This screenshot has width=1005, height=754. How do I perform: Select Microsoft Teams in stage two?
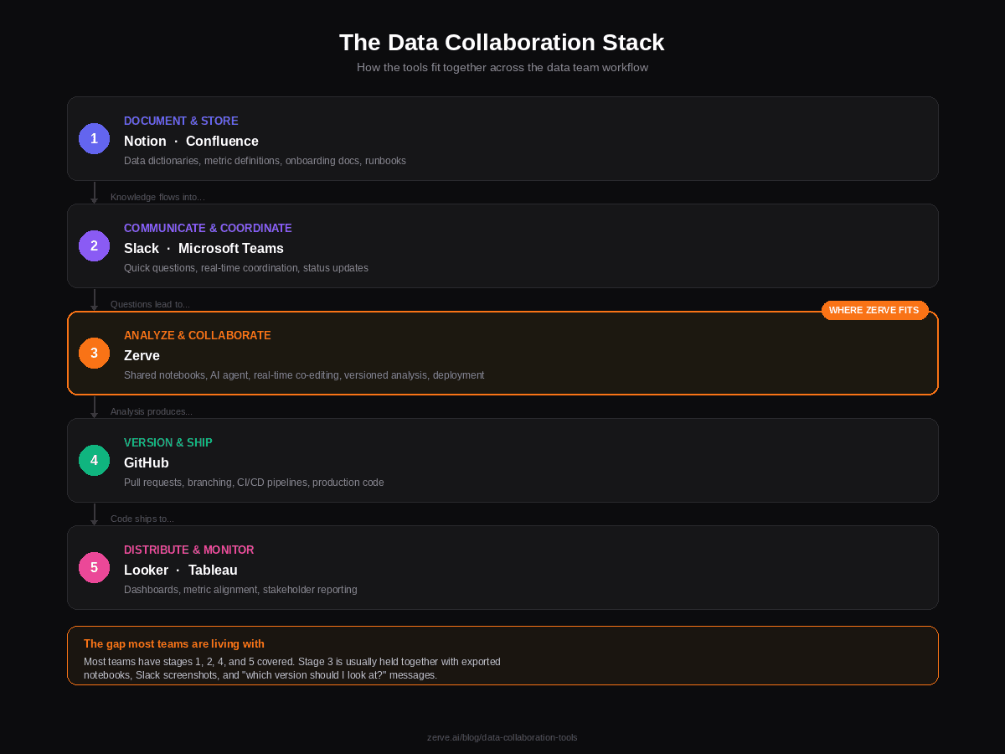click(x=231, y=248)
